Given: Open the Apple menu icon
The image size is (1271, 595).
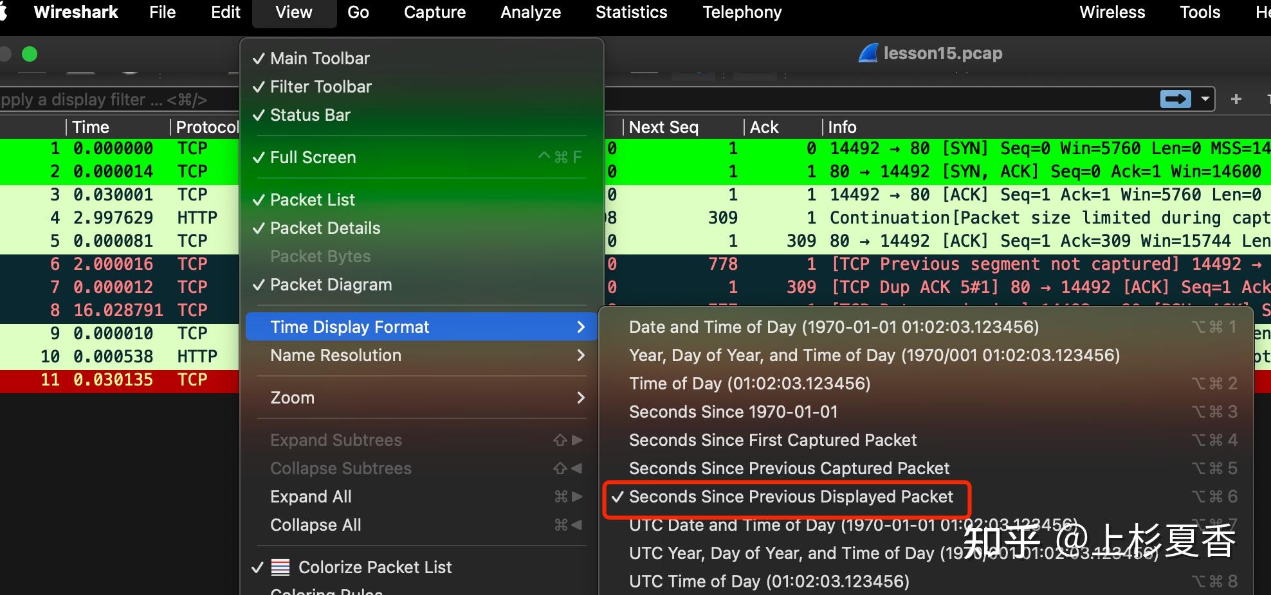Looking at the screenshot, I should [5, 12].
